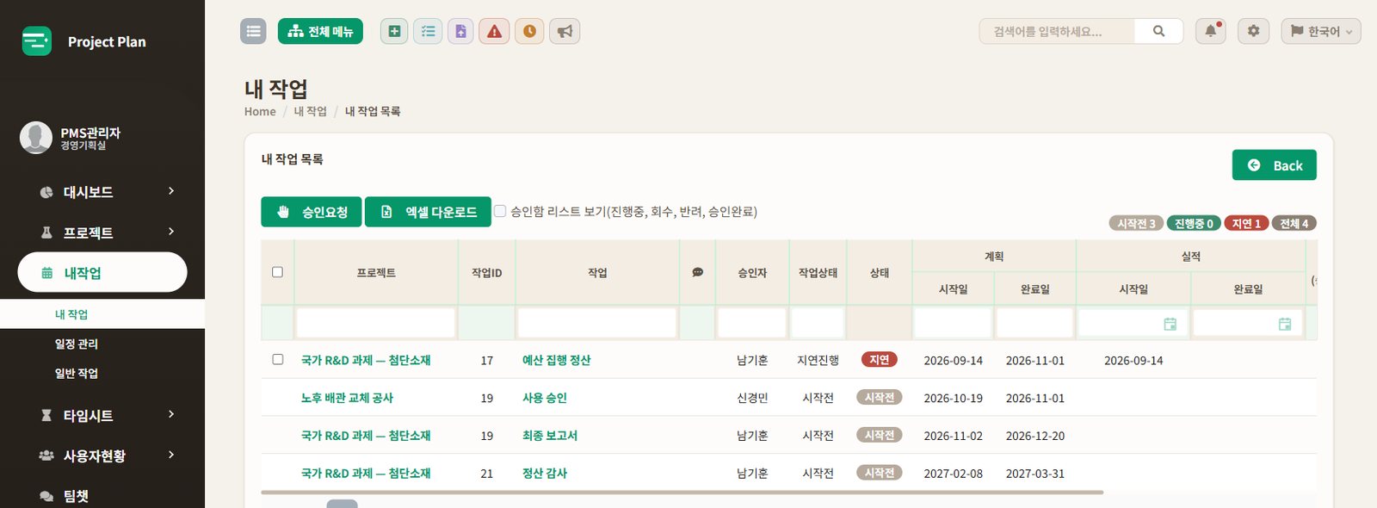Viewport: 1377px width, 508px height.
Task: Open the 일정 관리 submenu item
Action: pos(77,344)
